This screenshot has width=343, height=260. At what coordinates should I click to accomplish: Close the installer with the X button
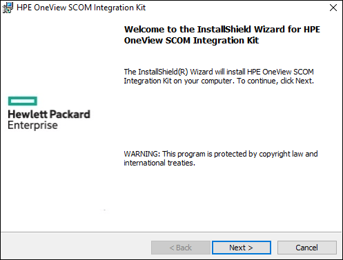(333, 8)
